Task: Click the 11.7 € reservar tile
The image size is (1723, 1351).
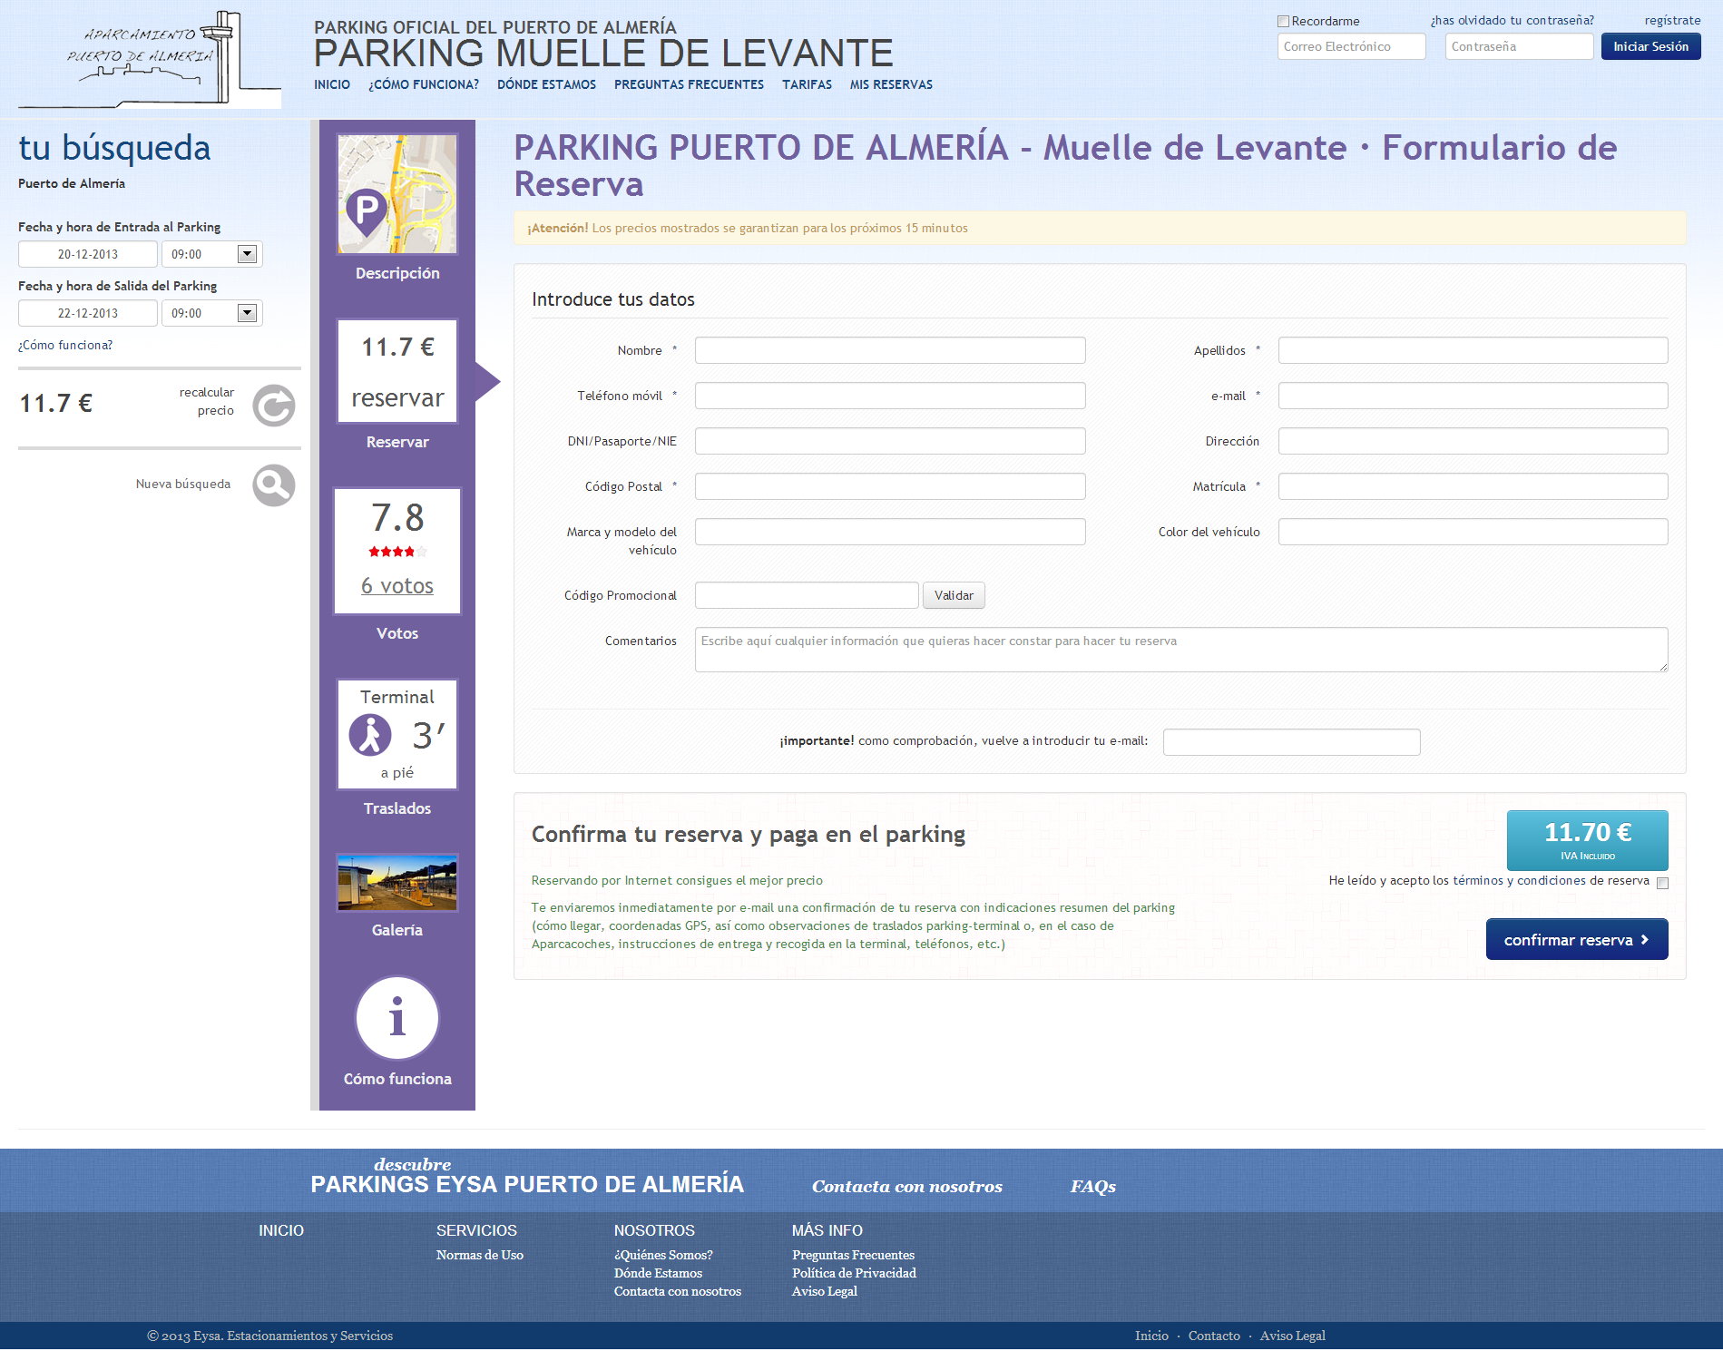Action: (x=397, y=371)
